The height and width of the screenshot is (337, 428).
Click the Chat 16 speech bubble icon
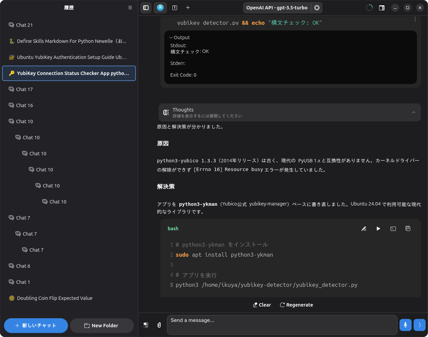pyautogui.click(x=11, y=105)
